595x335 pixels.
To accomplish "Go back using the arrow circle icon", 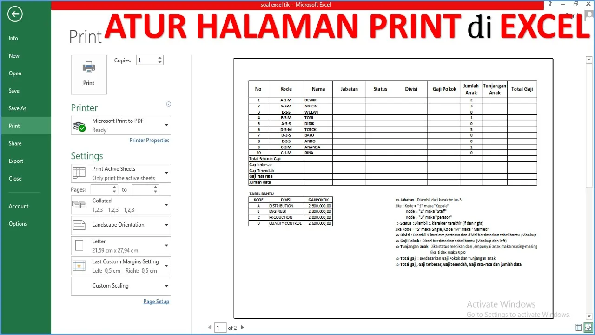I will pyautogui.click(x=15, y=14).
